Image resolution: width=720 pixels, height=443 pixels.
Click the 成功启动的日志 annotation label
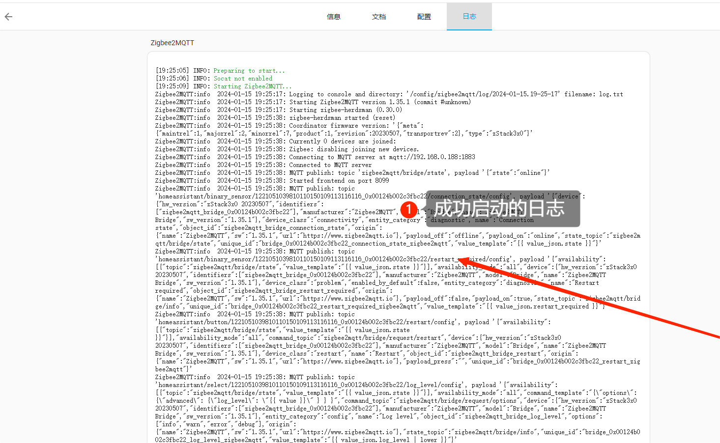499,209
